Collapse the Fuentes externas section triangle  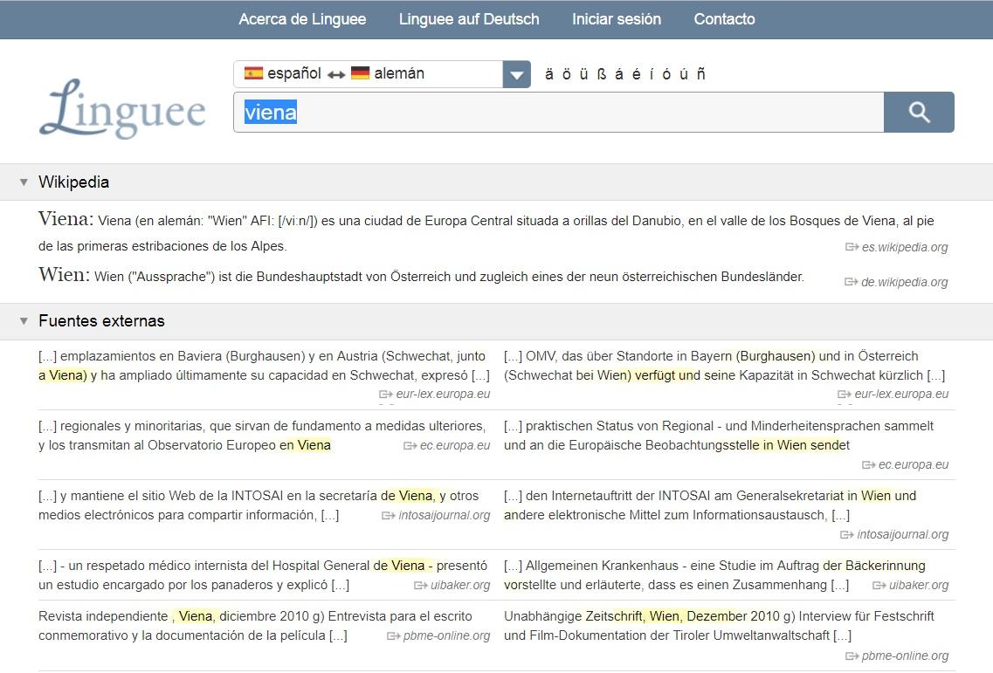24,321
